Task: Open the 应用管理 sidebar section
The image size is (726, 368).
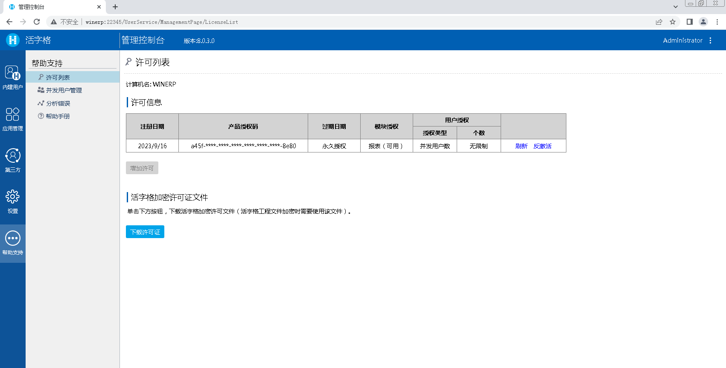Action: tap(13, 119)
